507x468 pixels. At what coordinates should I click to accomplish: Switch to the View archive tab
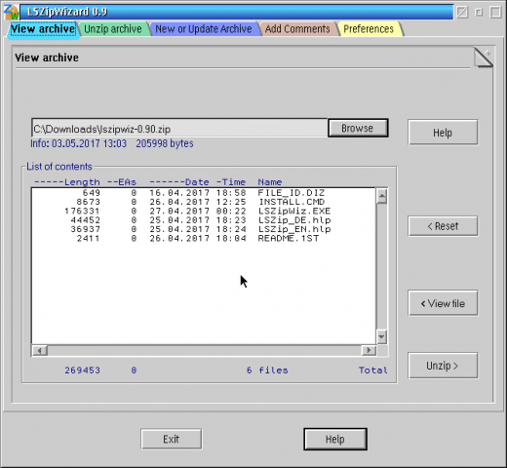43,29
